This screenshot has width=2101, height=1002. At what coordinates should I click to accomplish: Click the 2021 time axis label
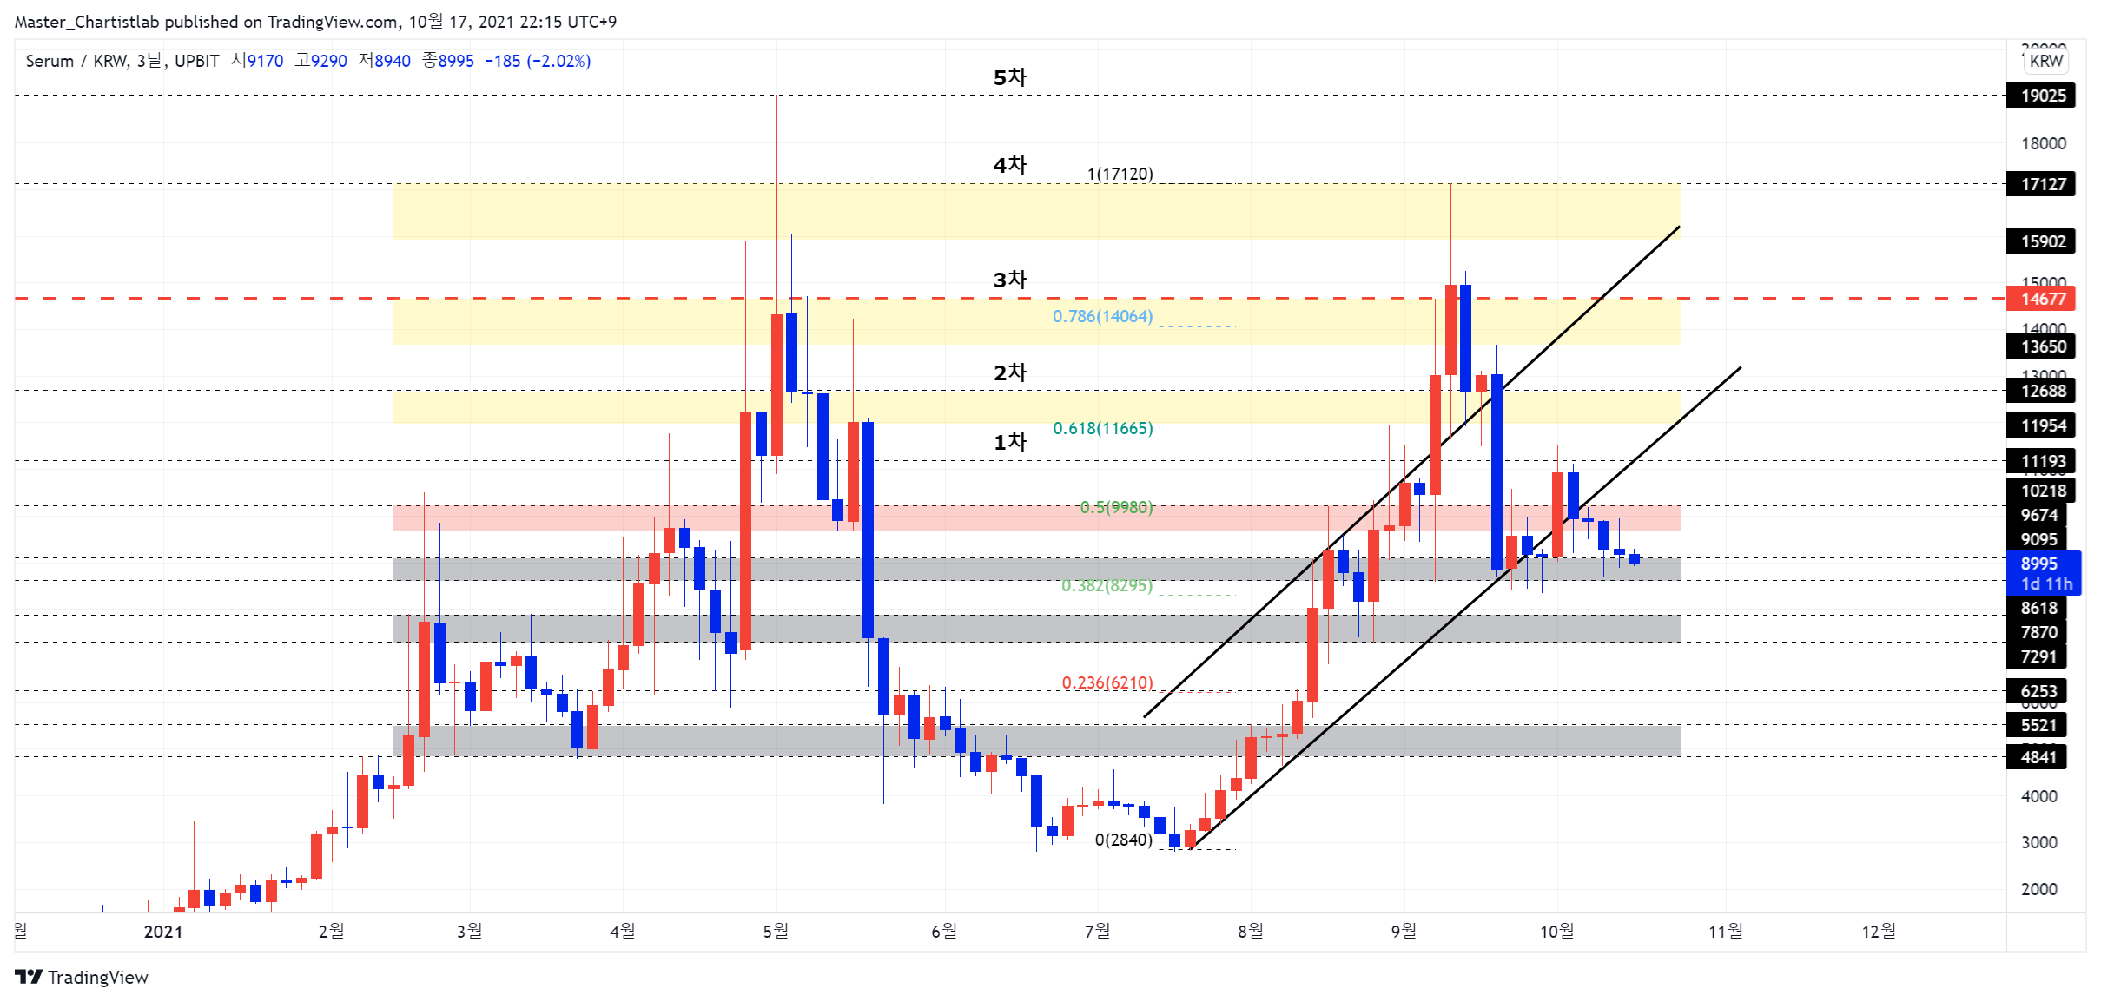[163, 932]
